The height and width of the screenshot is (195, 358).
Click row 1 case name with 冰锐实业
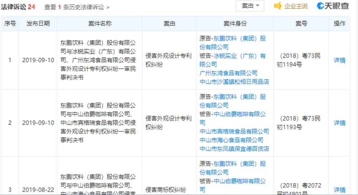[98, 60]
